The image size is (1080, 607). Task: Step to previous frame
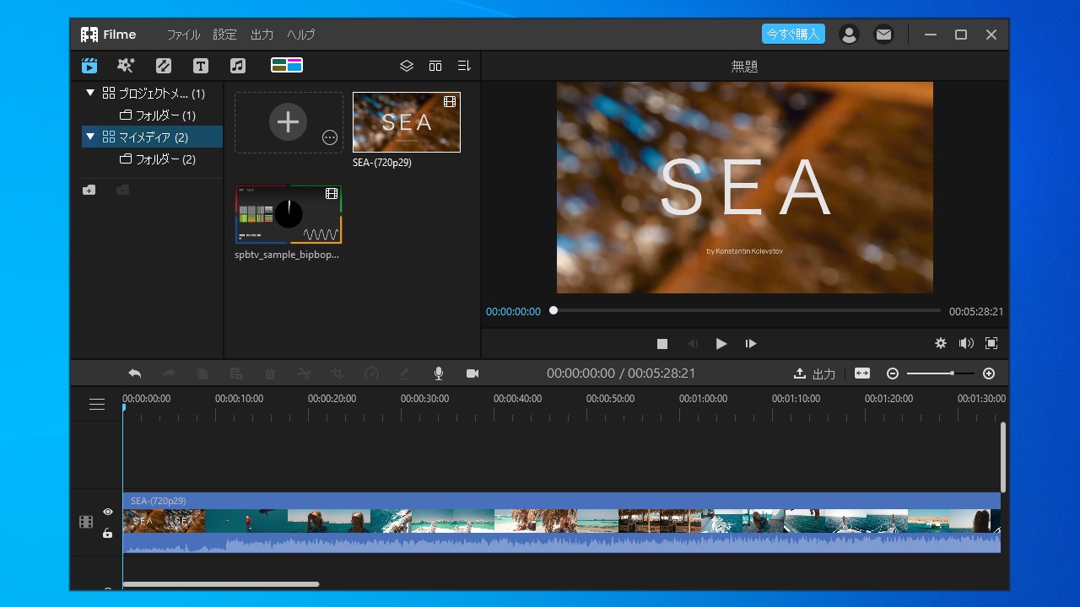pyautogui.click(x=692, y=343)
